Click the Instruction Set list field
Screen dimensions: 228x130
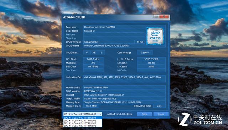click(x=124, y=79)
